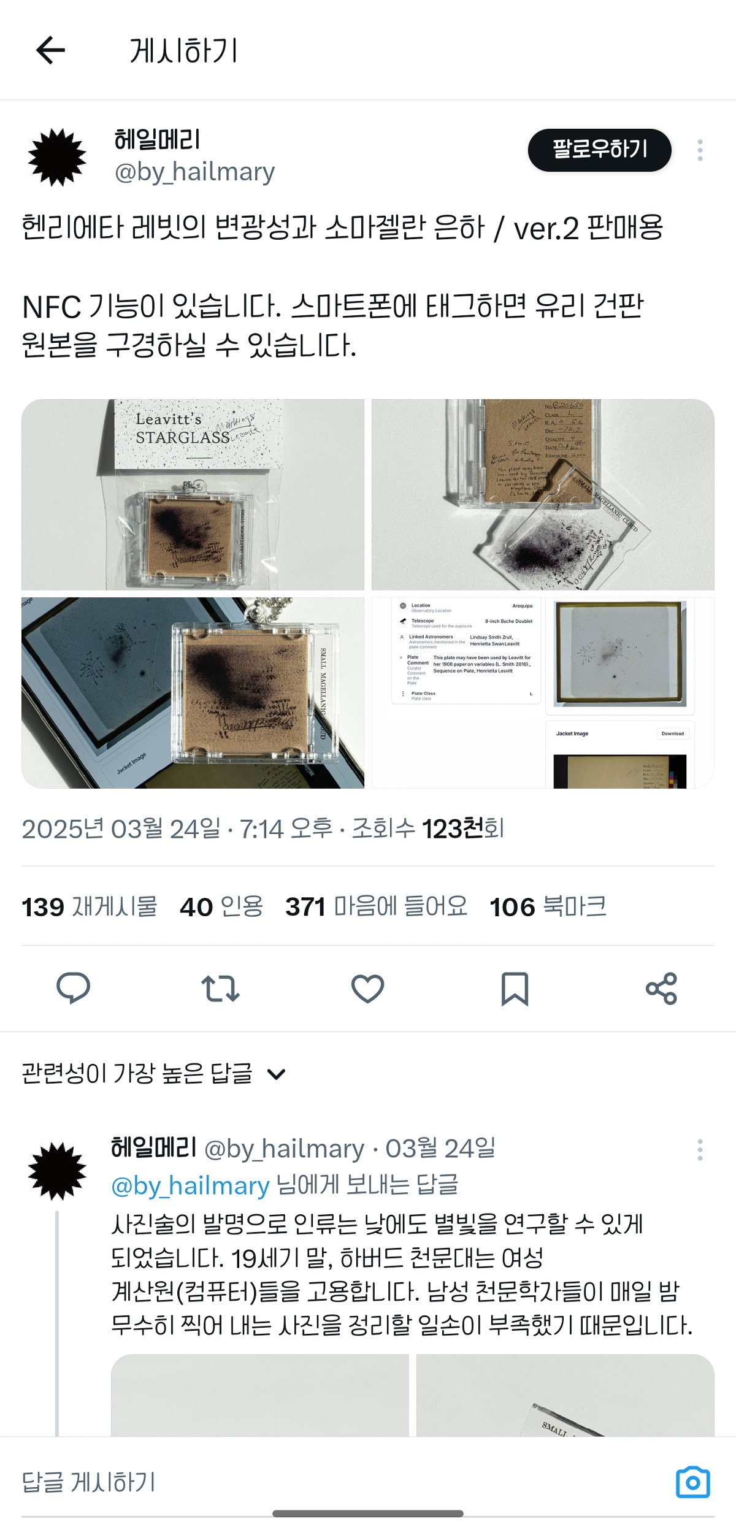Open the Leavitt's STARGLASS package photo
The image size is (736, 1527).
[x=193, y=494]
